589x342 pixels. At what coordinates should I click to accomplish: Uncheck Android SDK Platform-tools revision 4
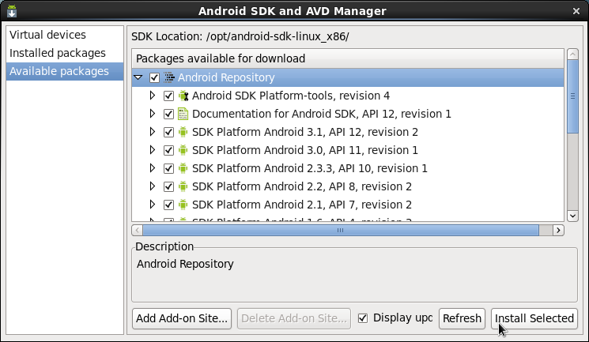tap(168, 96)
